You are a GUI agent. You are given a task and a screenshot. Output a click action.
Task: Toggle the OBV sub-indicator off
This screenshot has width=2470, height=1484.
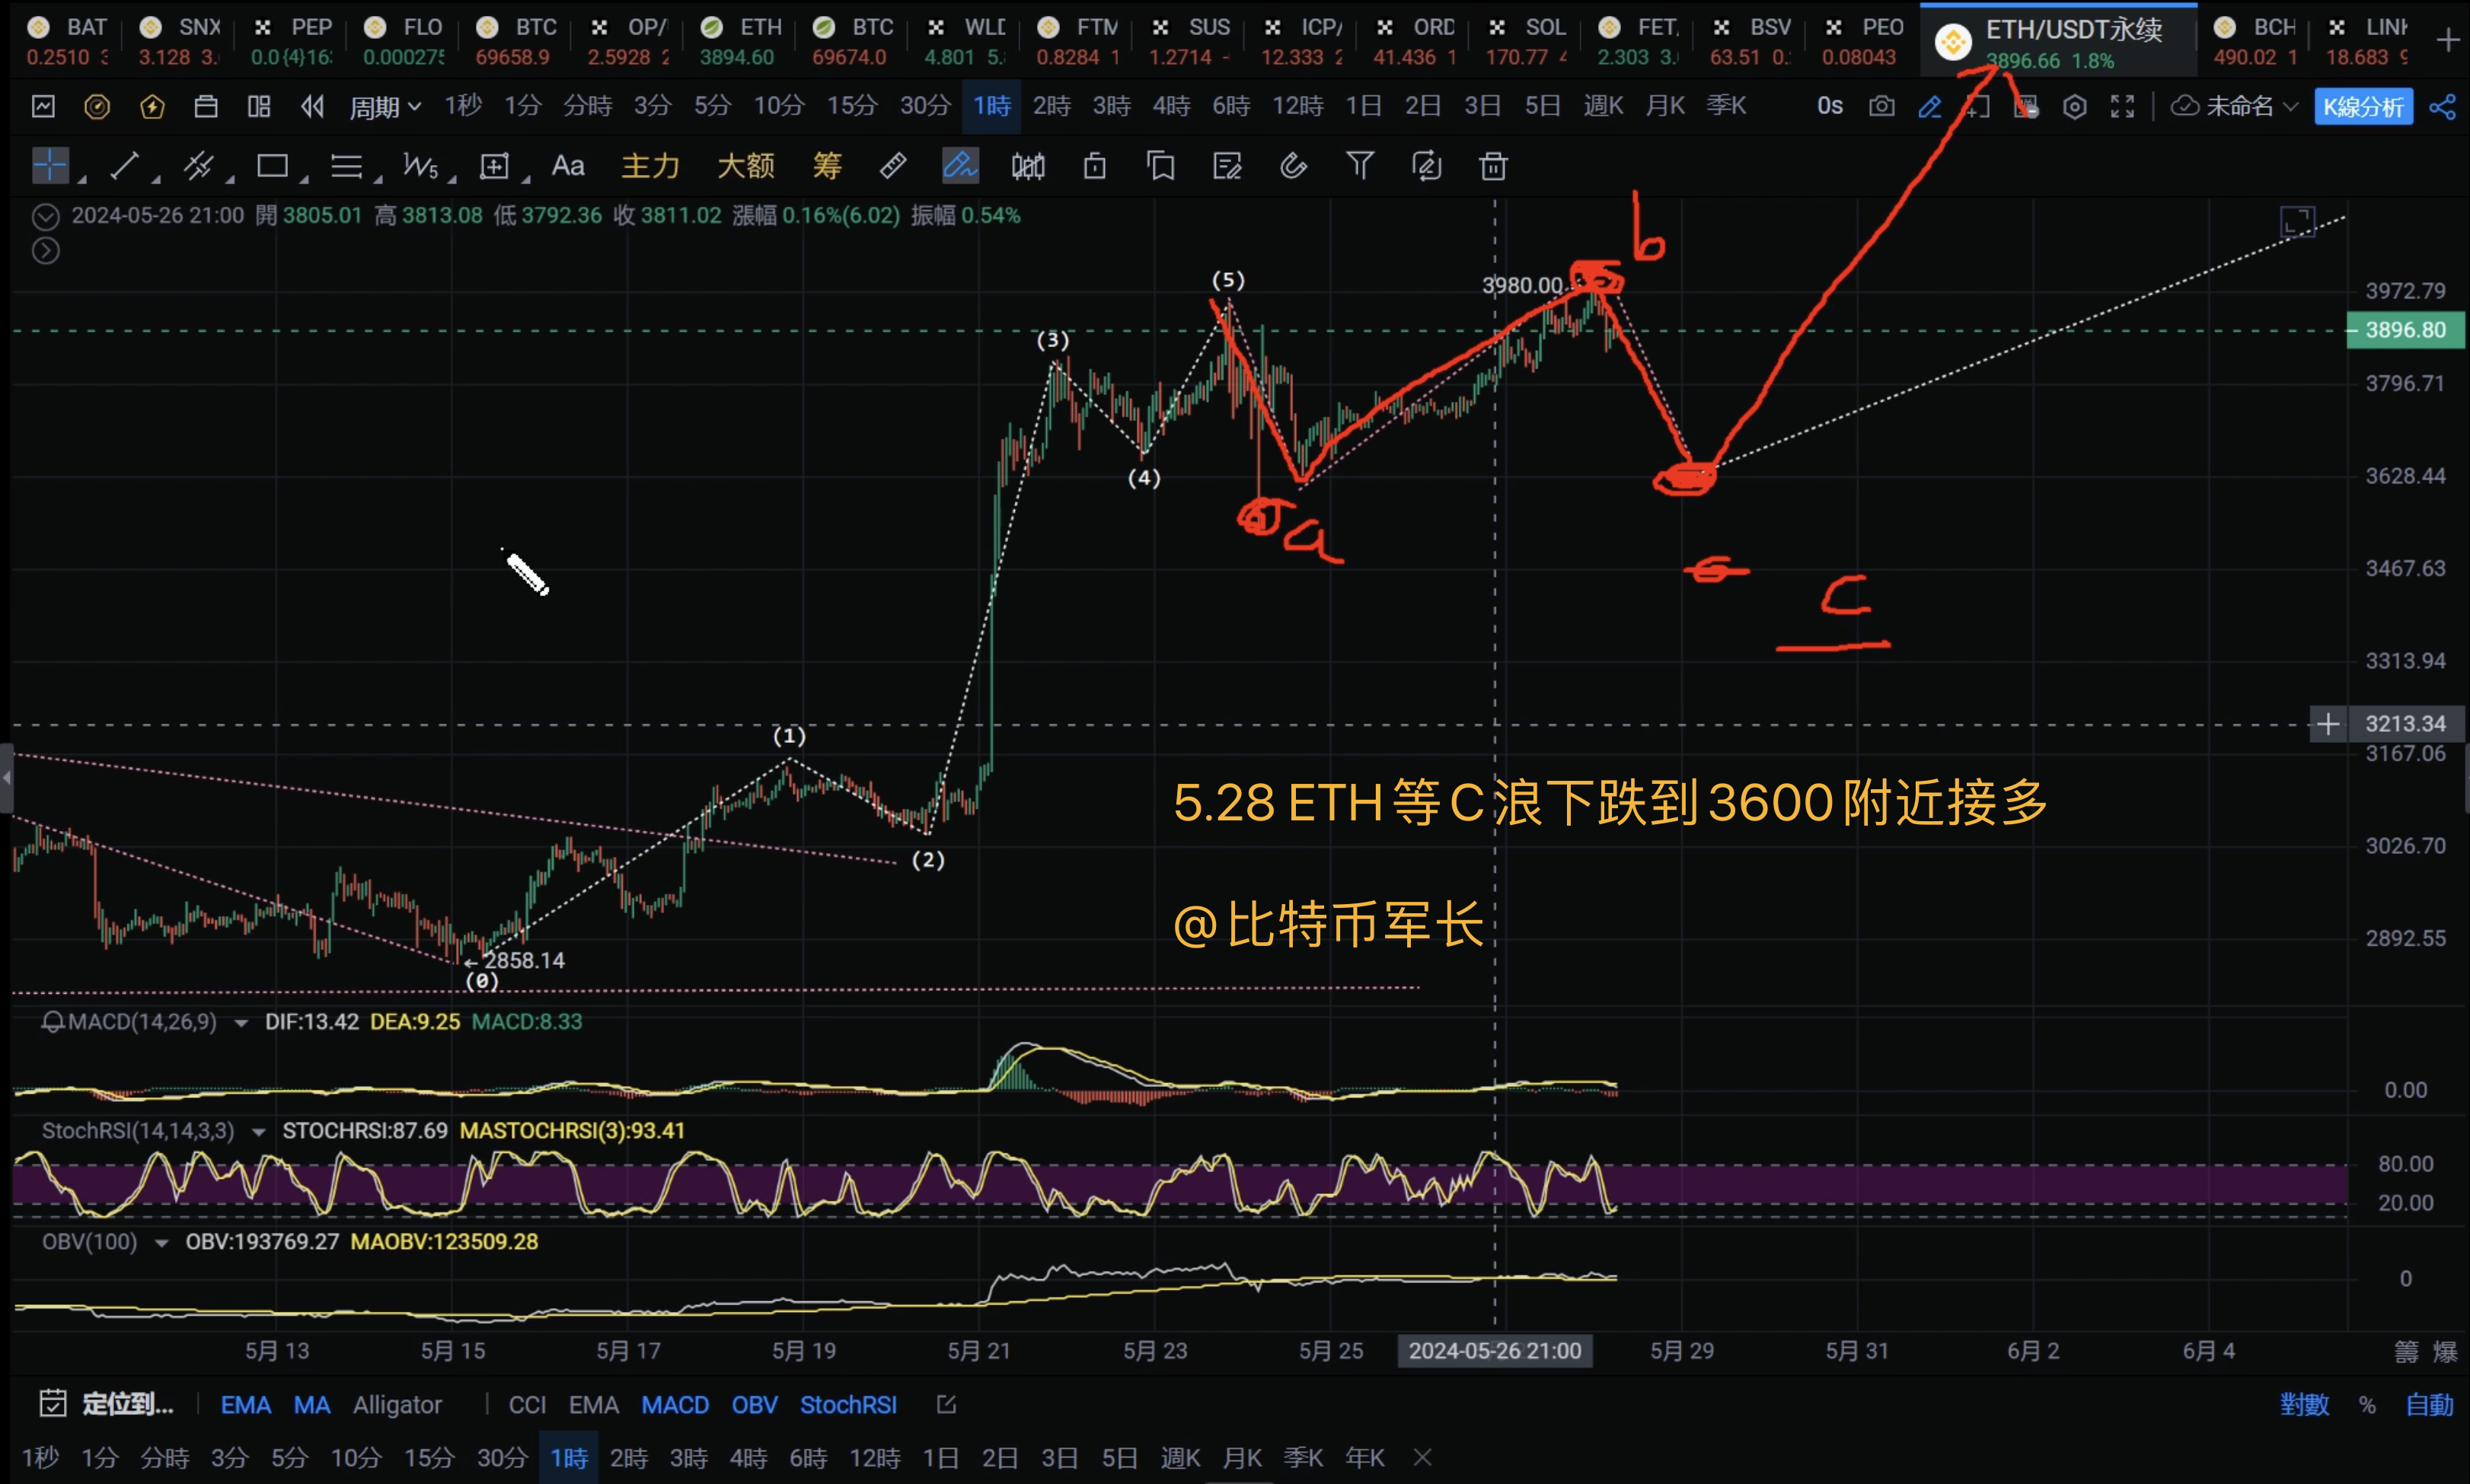(755, 1405)
